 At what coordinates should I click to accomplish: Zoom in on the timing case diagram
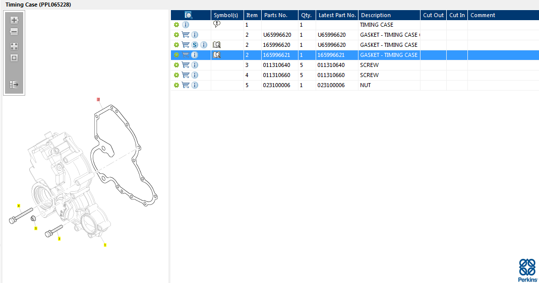[14, 20]
